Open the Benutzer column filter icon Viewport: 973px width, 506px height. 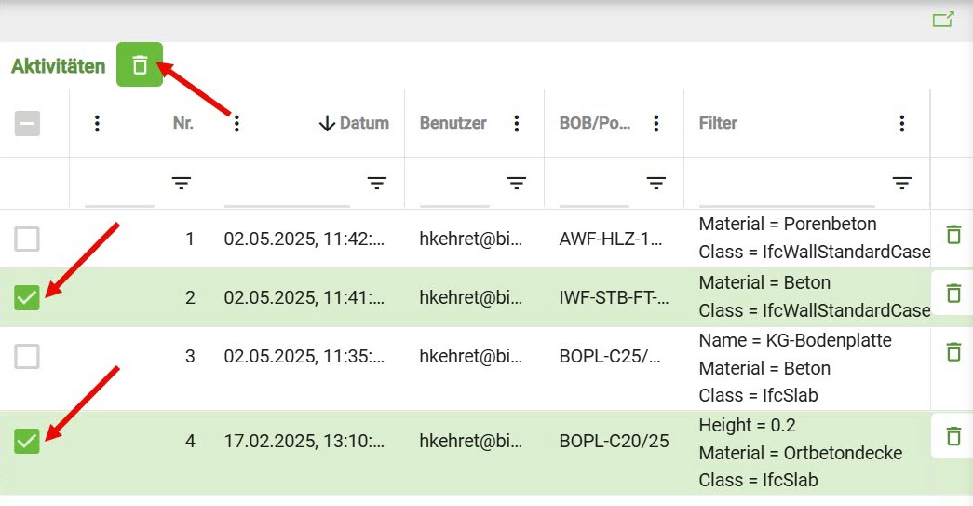[517, 184]
